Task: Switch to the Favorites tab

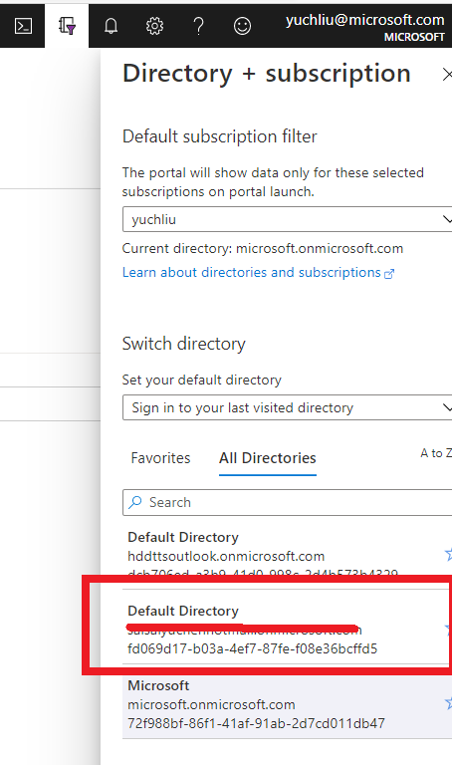Action: coord(160,458)
